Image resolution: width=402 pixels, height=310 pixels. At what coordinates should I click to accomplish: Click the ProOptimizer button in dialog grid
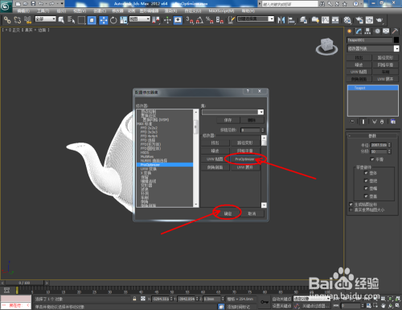click(x=244, y=159)
